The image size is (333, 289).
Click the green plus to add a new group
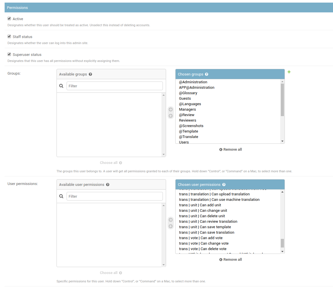pyautogui.click(x=289, y=72)
